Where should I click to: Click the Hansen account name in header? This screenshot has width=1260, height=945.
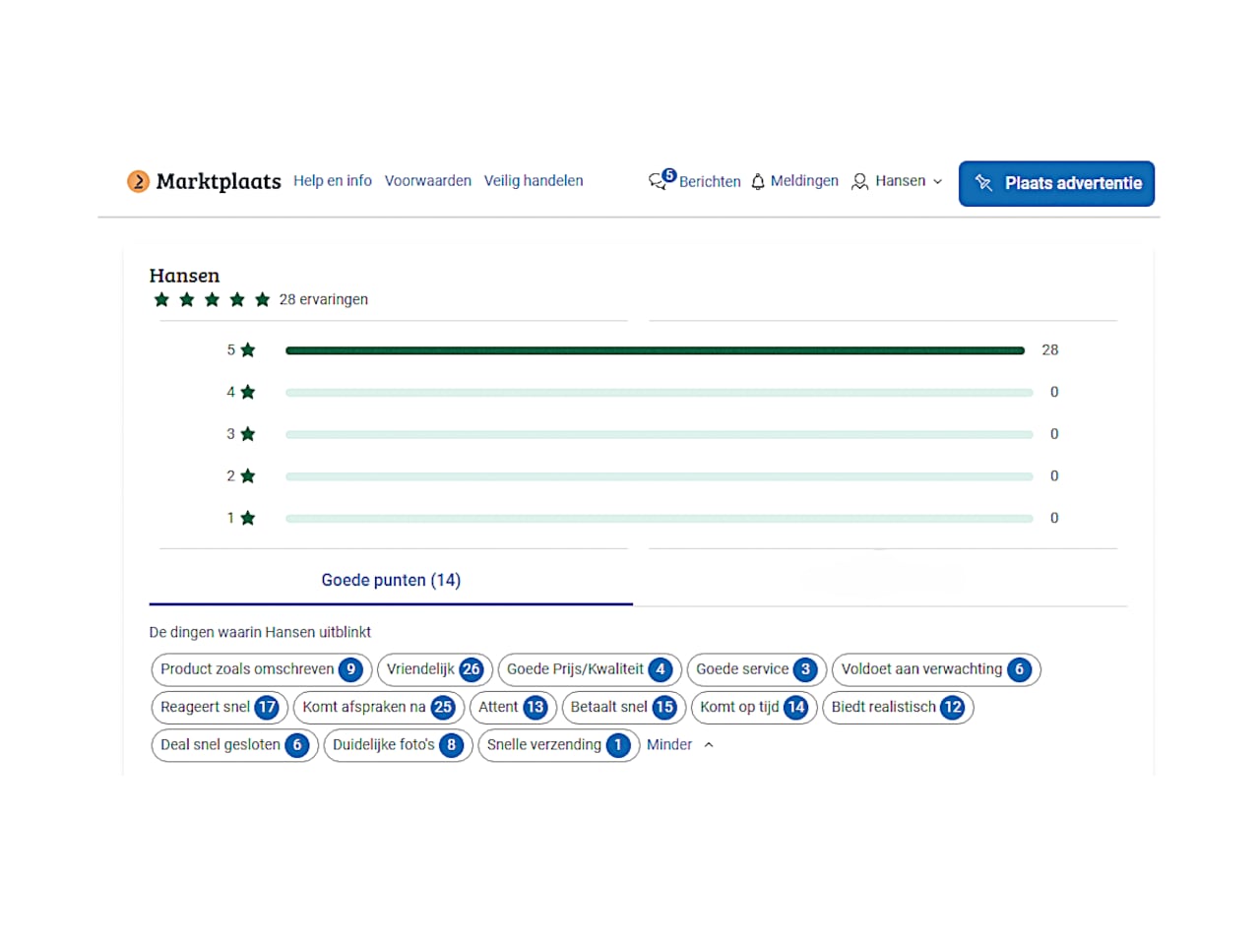(x=901, y=181)
